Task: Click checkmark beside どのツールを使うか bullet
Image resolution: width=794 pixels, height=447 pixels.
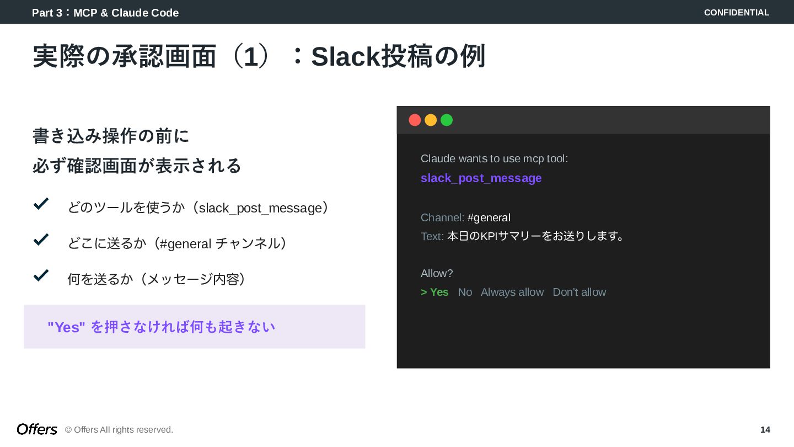Action: tap(41, 204)
